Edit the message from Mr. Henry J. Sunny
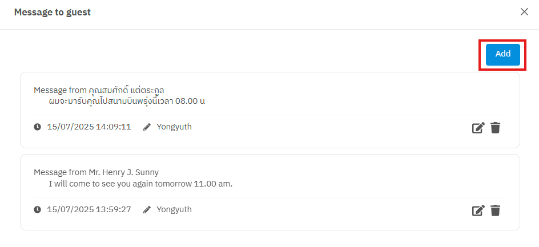The width and height of the screenshot is (539, 247). coord(478,210)
